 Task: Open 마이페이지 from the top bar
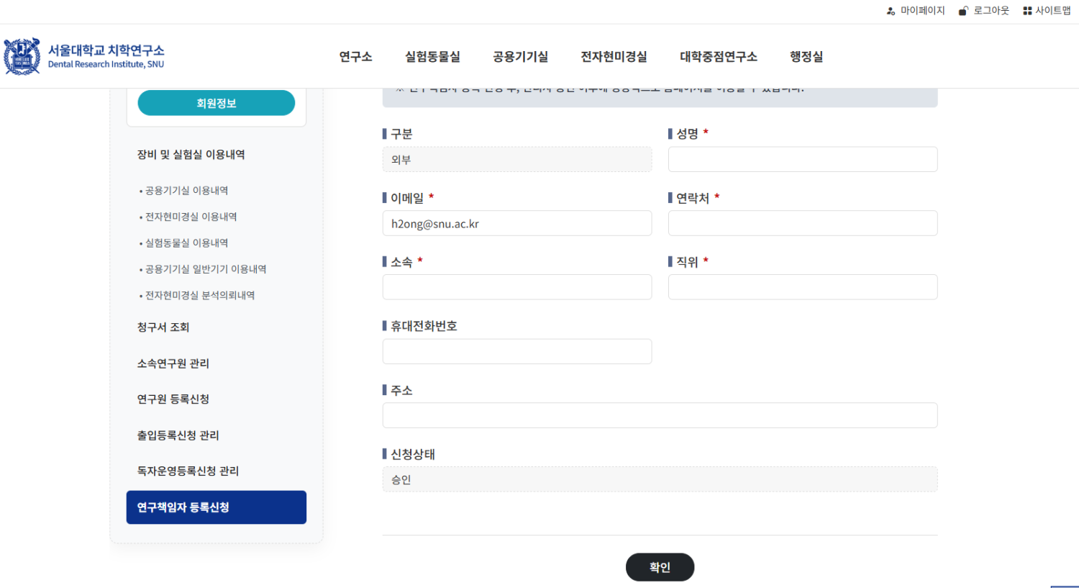(x=916, y=11)
